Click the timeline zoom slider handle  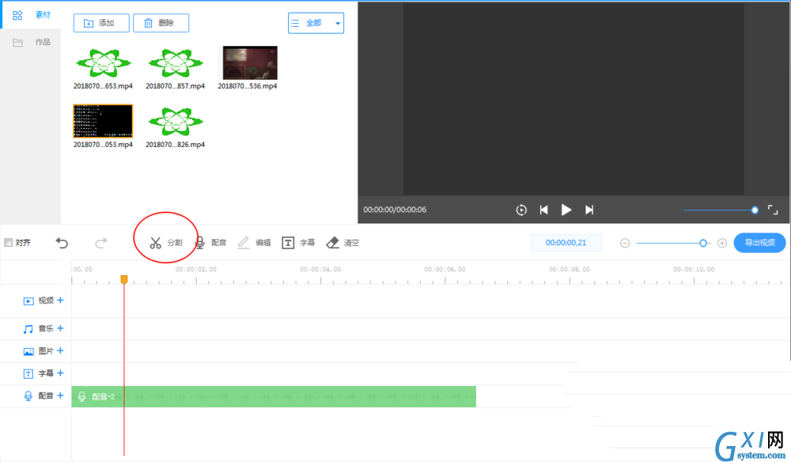703,243
